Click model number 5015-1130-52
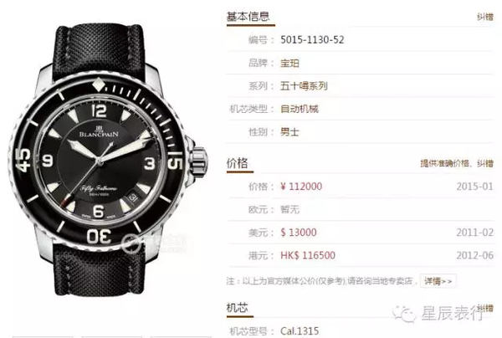This screenshot has height=338, width=502. tap(312, 40)
